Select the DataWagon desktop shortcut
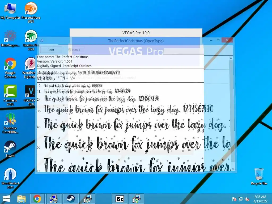 coord(10,39)
